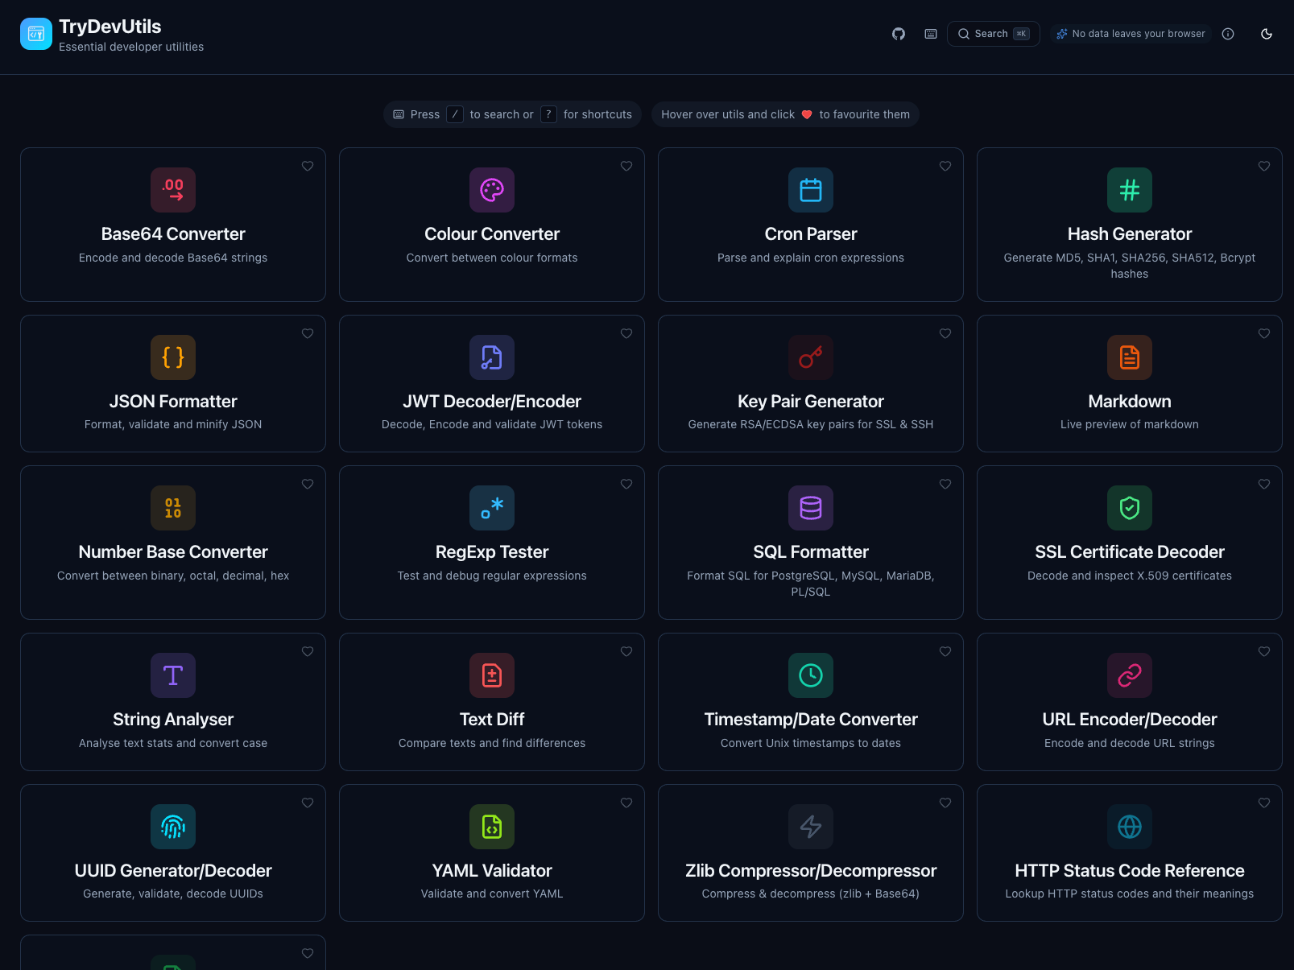Open the Key Pair Generator key icon

(811, 357)
